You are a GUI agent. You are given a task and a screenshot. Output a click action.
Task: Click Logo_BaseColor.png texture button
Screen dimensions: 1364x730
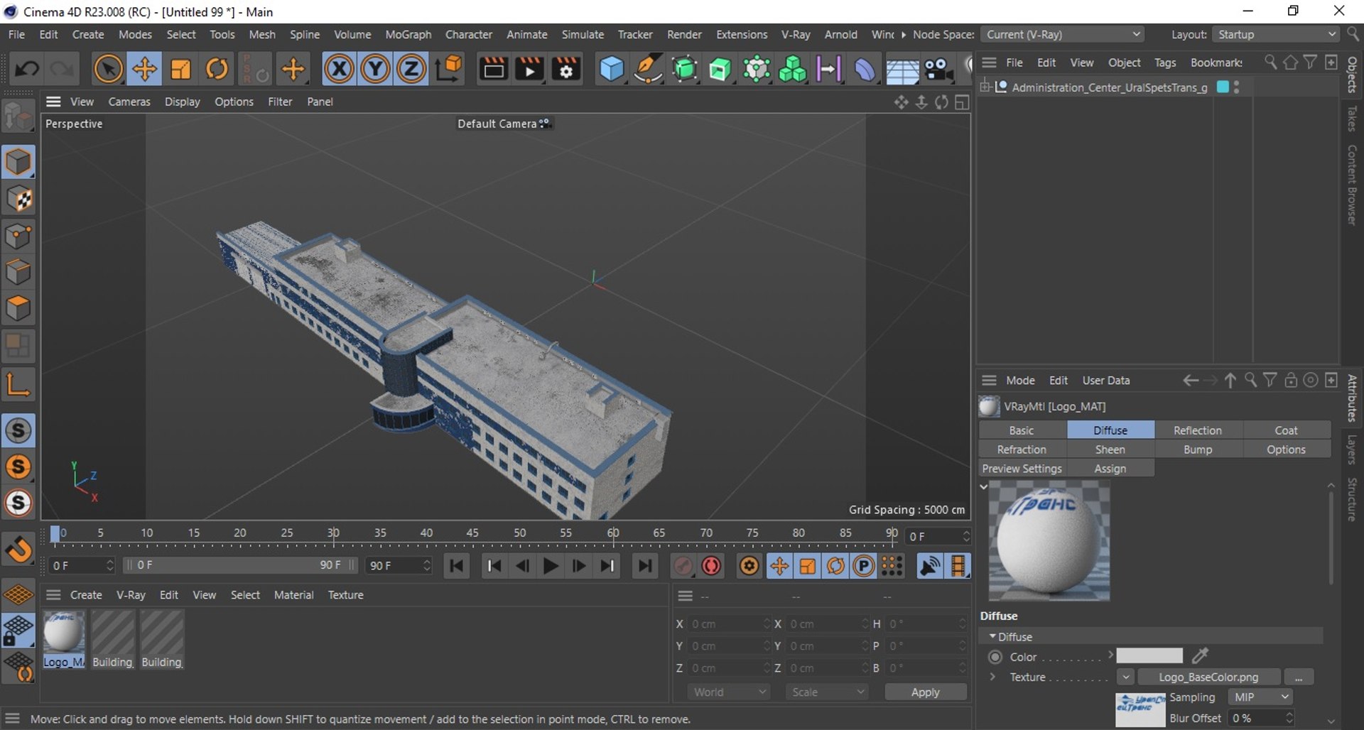coord(1208,677)
